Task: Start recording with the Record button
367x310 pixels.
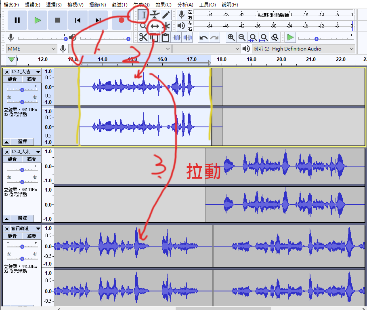Action: click(121, 20)
